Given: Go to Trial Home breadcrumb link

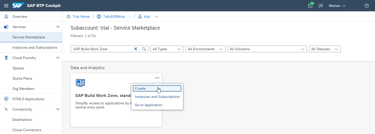Looking at the screenshot, I should [x=81, y=16].
